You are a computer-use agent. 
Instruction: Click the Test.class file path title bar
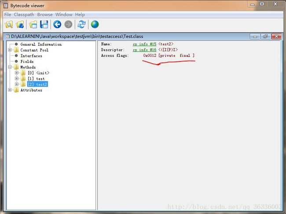coord(77,36)
